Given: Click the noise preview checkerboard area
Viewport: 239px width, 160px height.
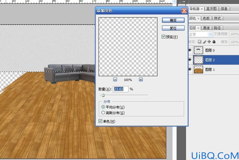Looking at the screenshot, I should pos(128,47).
